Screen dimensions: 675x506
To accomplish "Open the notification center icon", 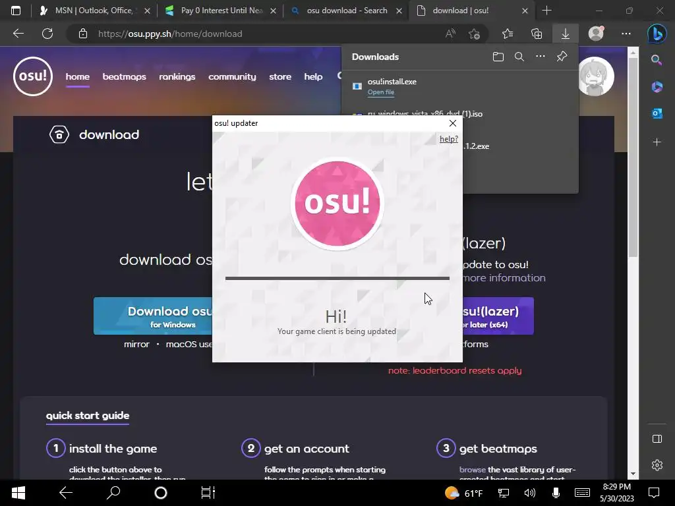I will [654, 493].
